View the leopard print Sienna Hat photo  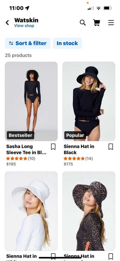point(89,211)
